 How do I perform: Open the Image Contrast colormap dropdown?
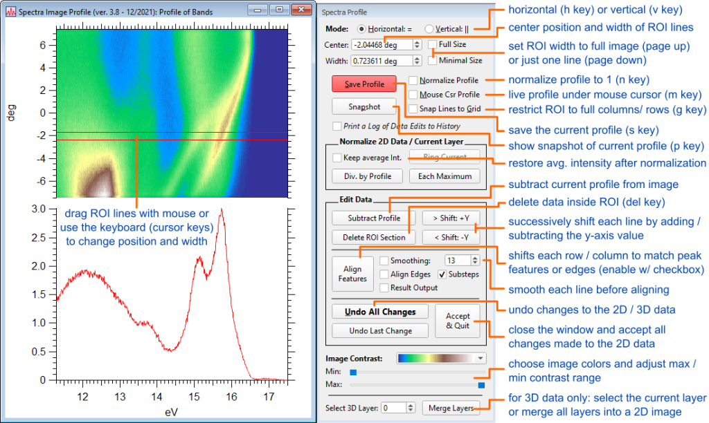coord(478,358)
